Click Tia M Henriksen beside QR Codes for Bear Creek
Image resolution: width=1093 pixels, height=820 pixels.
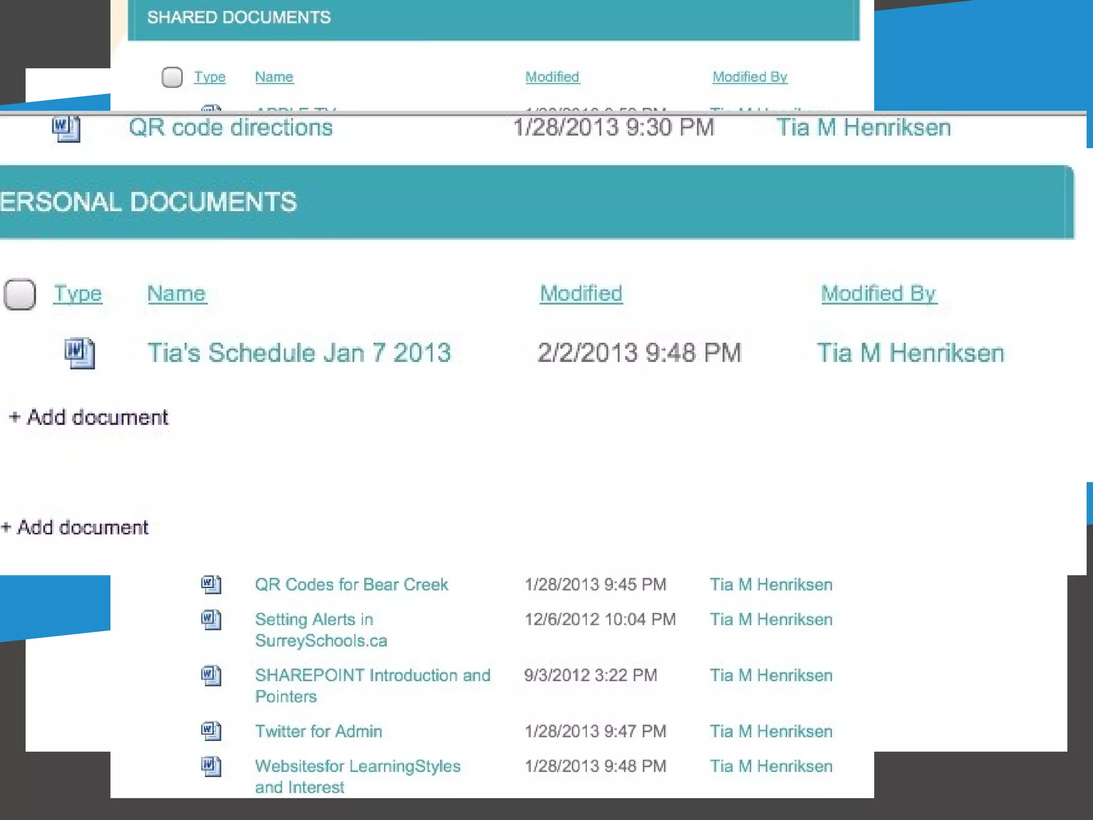click(771, 585)
